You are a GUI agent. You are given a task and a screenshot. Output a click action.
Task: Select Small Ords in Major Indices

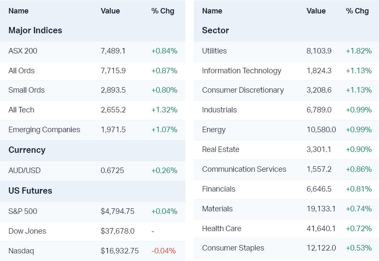pyautogui.click(x=27, y=90)
